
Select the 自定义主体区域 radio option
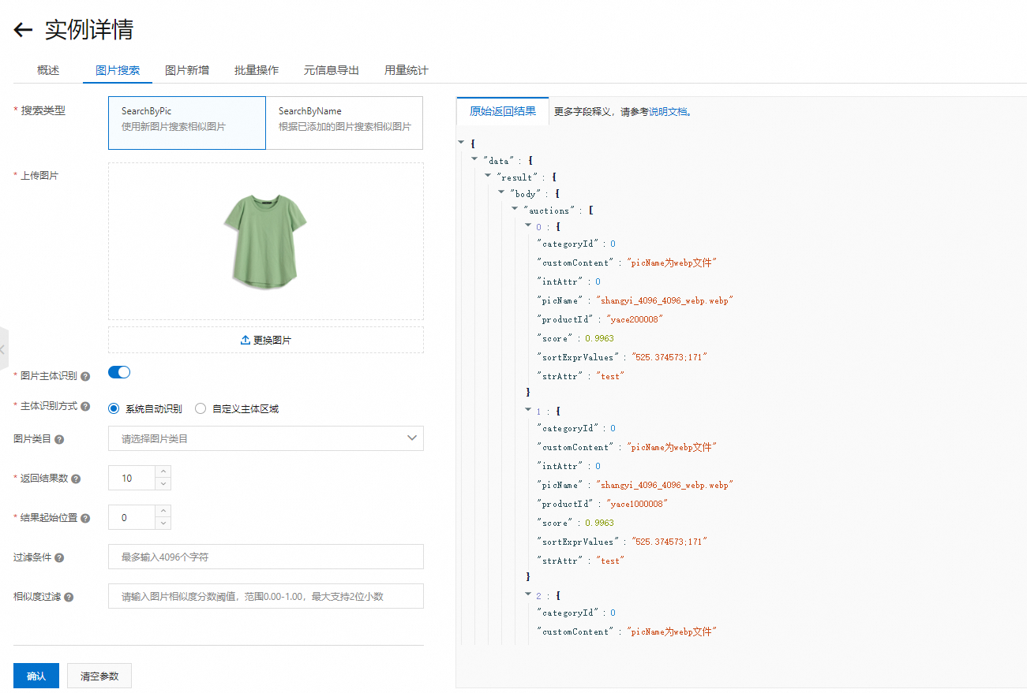(x=201, y=408)
